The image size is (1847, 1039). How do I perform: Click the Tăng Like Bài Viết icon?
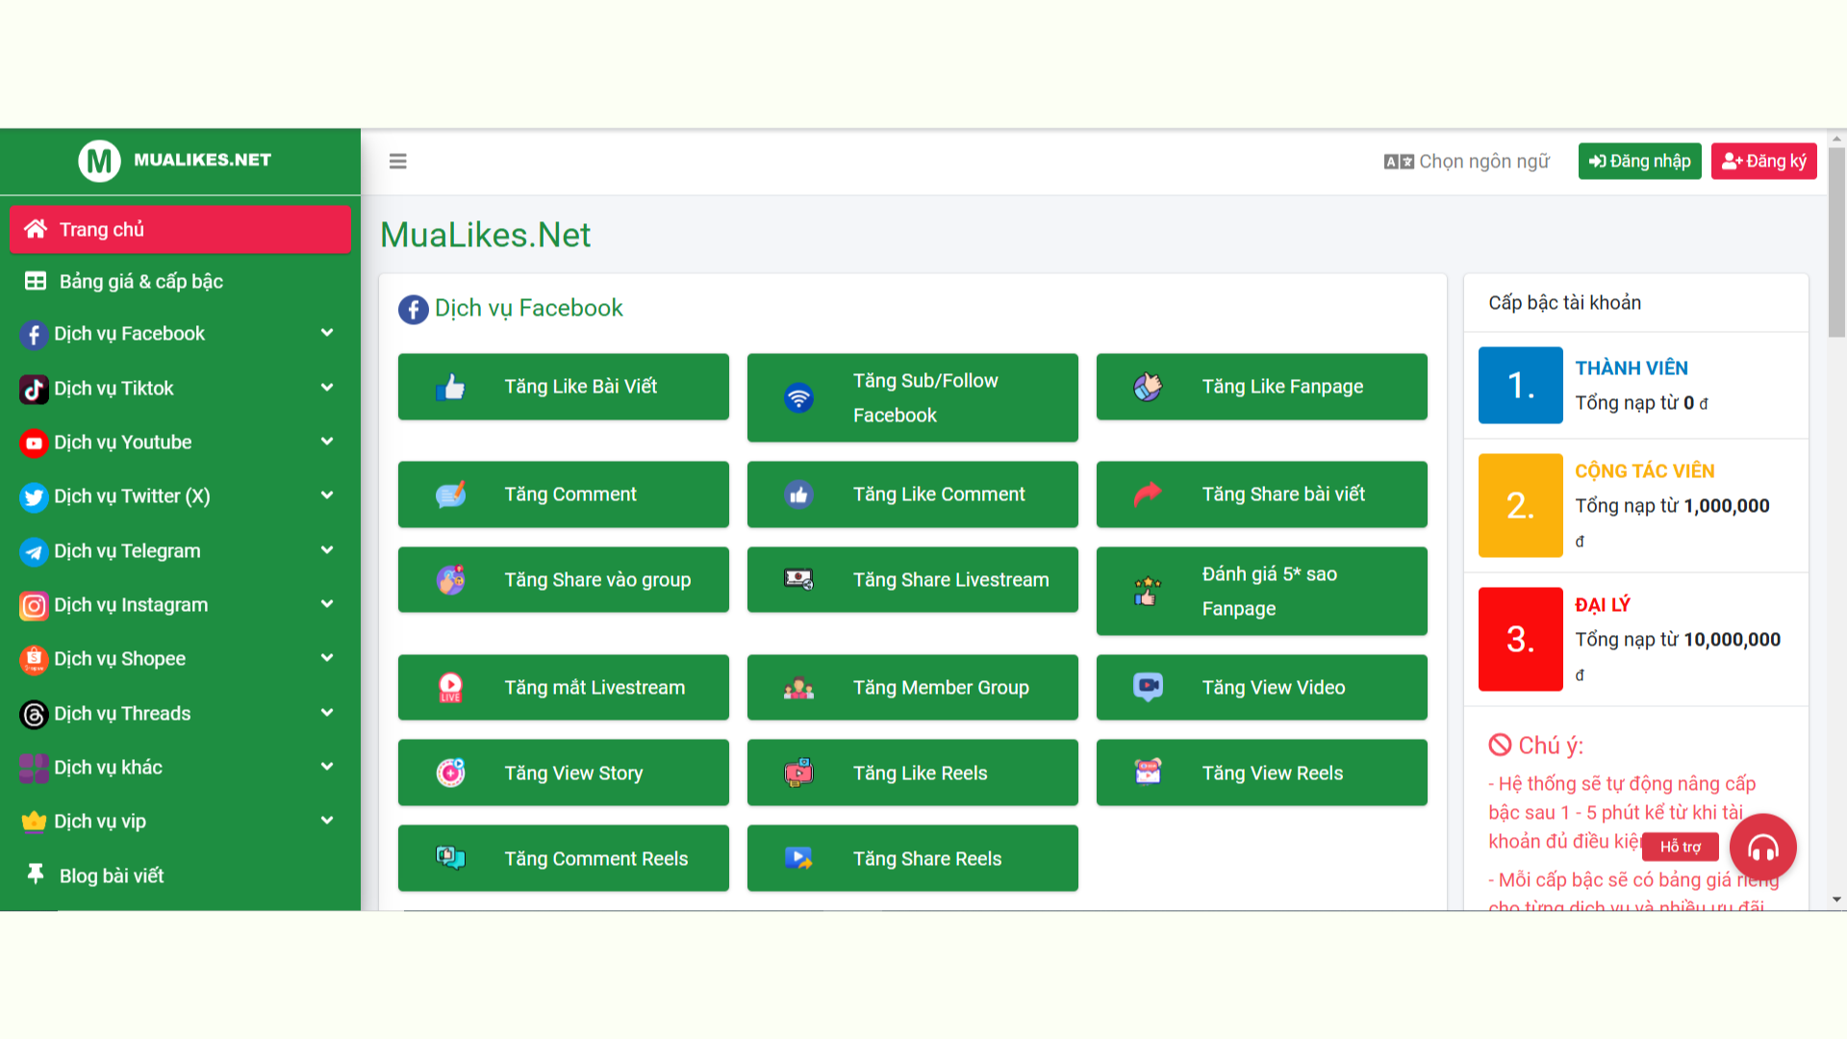[x=450, y=386]
